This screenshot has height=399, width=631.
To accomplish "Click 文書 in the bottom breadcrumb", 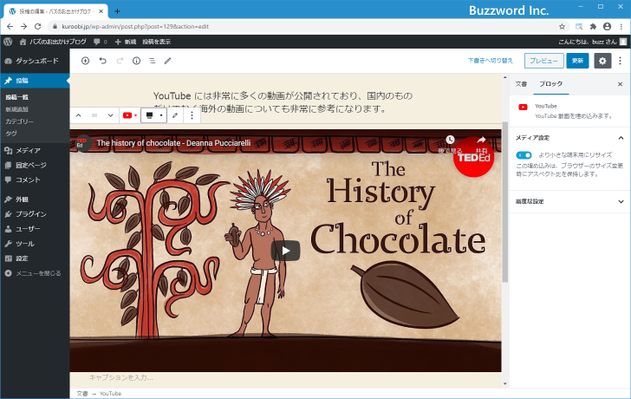I will (82, 394).
